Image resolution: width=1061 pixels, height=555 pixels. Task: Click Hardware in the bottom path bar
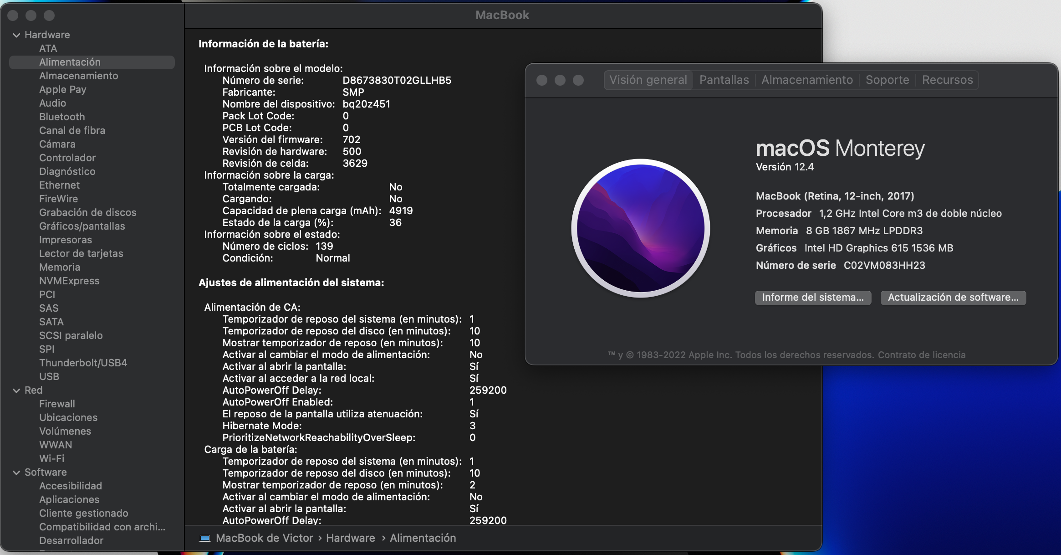pyautogui.click(x=350, y=538)
